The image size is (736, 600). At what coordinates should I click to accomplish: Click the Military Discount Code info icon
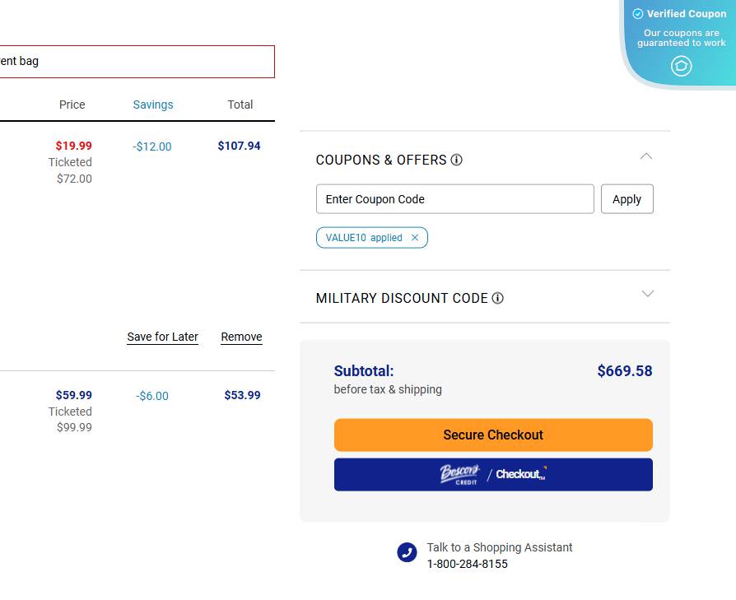click(498, 298)
